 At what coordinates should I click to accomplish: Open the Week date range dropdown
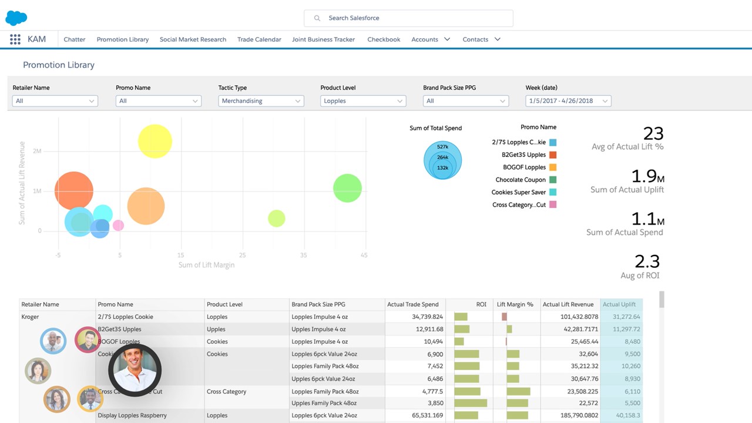pos(569,101)
